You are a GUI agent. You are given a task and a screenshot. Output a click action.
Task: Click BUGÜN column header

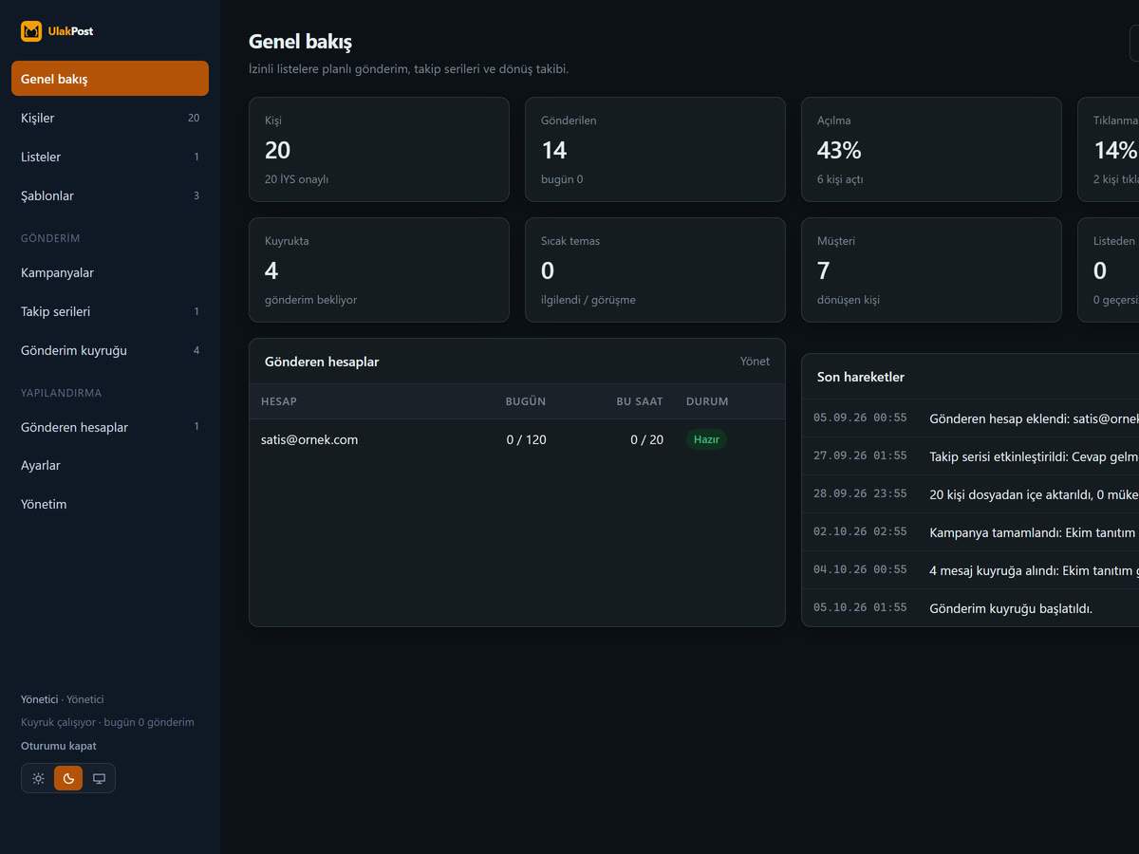click(526, 401)
